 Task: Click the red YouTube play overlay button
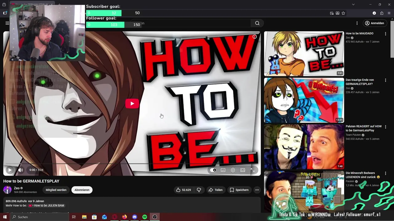pyautogui.click(x=132, y=104)
